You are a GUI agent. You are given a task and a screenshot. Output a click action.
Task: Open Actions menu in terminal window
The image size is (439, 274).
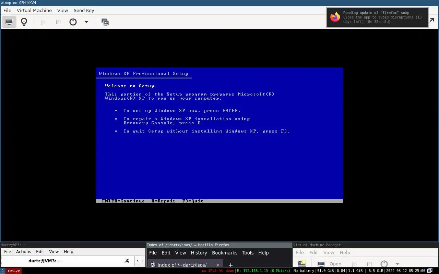point(24,251)
